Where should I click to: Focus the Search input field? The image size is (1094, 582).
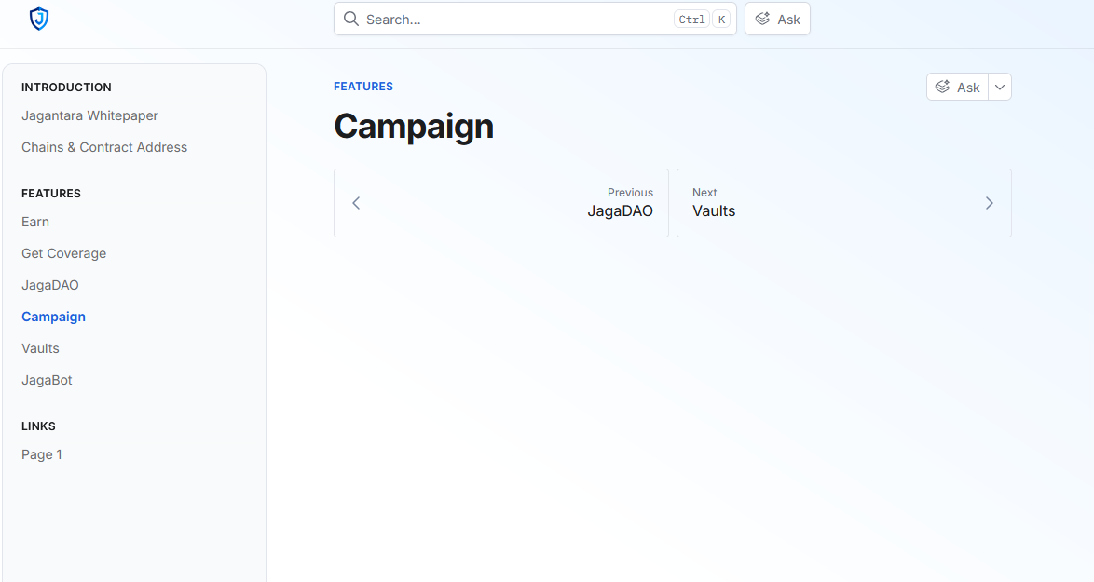[513, 19]
